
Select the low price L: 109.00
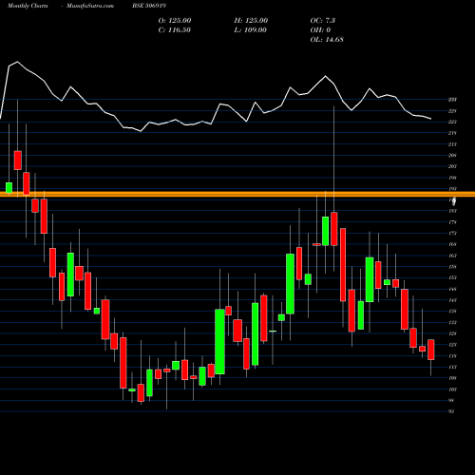[x=251, y=30]
